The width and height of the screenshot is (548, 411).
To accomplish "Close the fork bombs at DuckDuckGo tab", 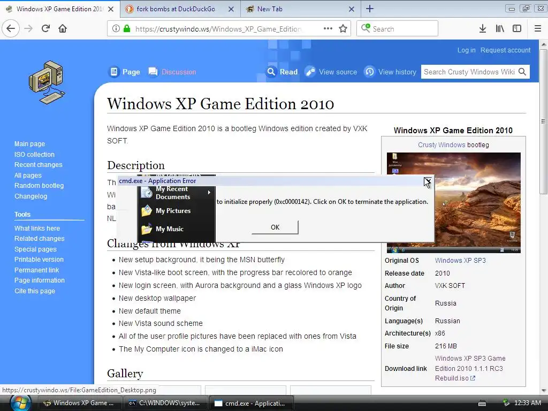I will 231,10.
